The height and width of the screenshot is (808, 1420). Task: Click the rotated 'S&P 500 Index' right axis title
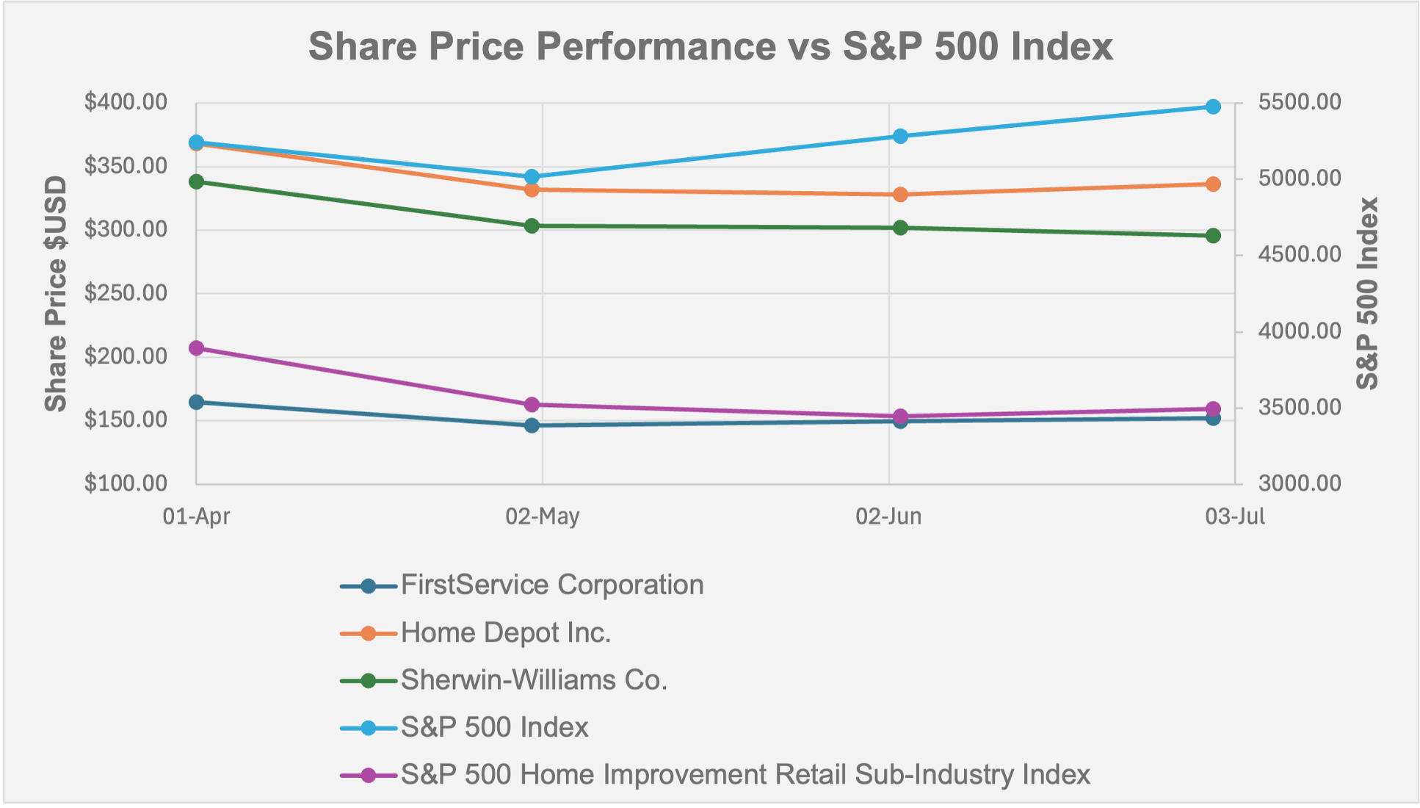1367,294
